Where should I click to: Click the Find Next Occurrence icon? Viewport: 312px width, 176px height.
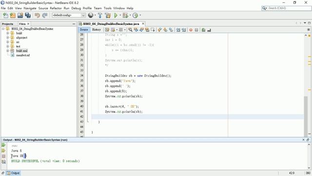click(x=141, y=30)
